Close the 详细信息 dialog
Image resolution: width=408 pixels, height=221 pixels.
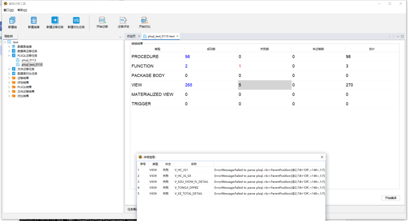click(322, 157)
